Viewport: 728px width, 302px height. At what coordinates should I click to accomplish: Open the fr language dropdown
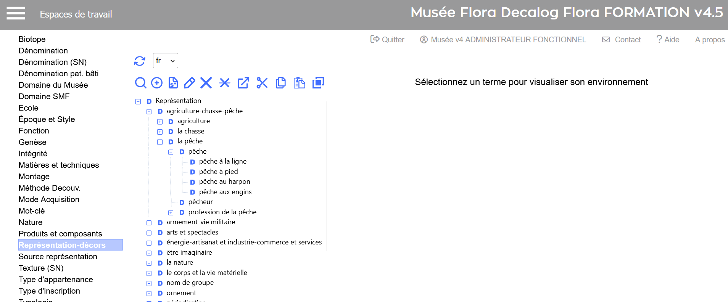pyautogui.click(x=165, y=61)
